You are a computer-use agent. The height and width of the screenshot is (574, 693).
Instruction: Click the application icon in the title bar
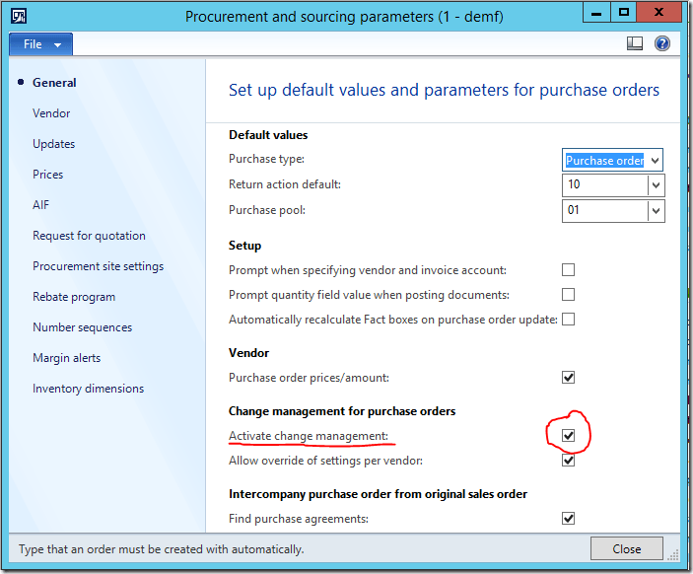pos(19,16)
